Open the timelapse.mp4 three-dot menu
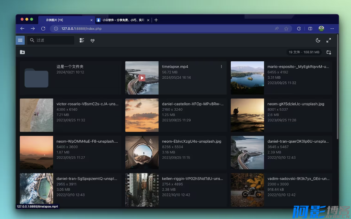Image resolution: width=351 pixels, height=219 pixels. click(221, 67)
